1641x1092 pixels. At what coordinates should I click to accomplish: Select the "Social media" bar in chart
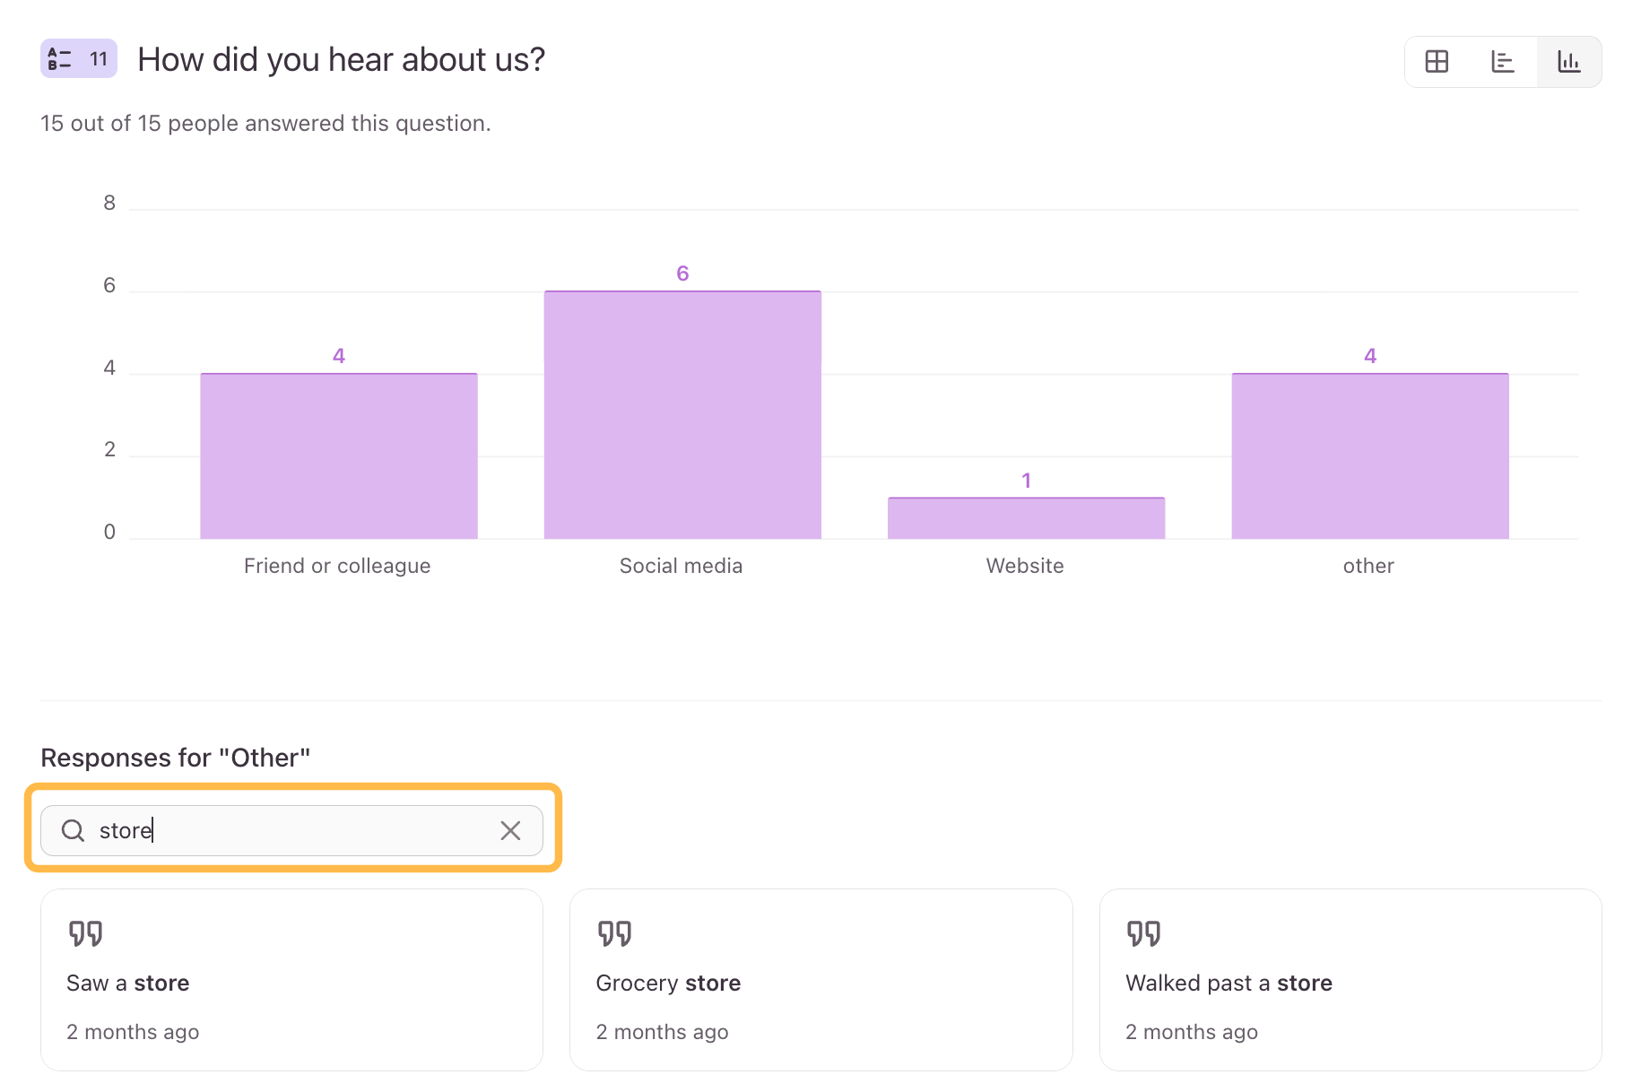[682, 415]
